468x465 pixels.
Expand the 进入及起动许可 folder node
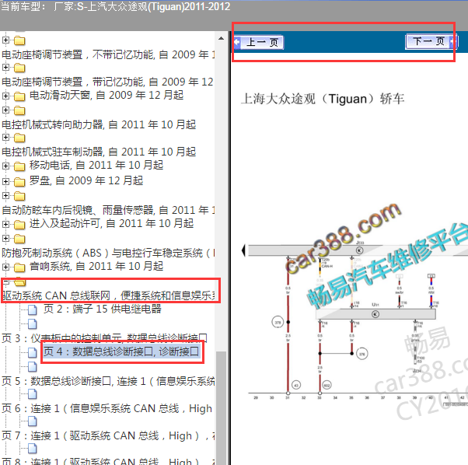5,224
